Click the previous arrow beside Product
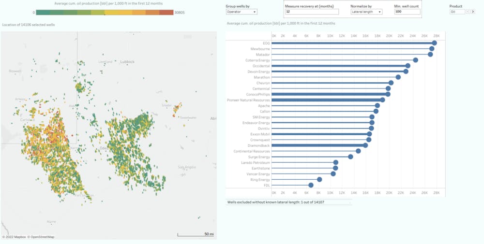 (x=468, y=12)
